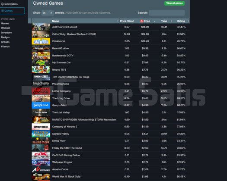This screenshot has width=227, height=181.
Task: Open Steam link Inventory
Action: coord(6,33)
